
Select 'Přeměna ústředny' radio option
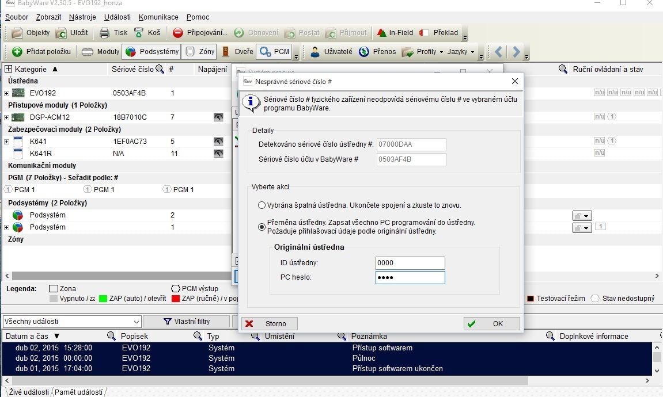click(x=262, y=227)
